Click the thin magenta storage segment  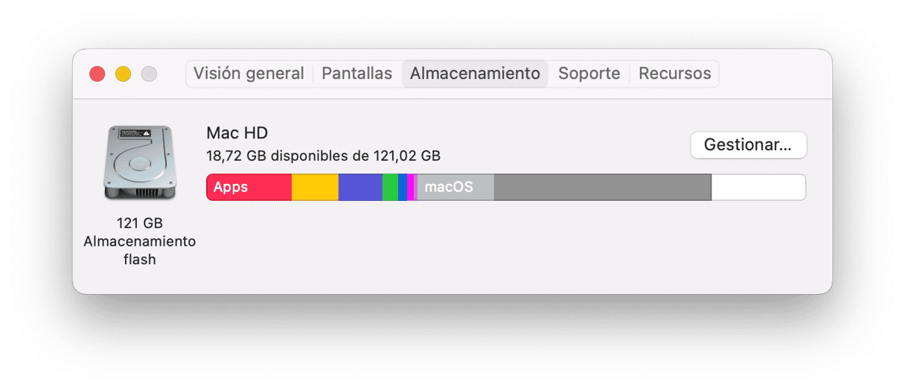pos(411,188)
